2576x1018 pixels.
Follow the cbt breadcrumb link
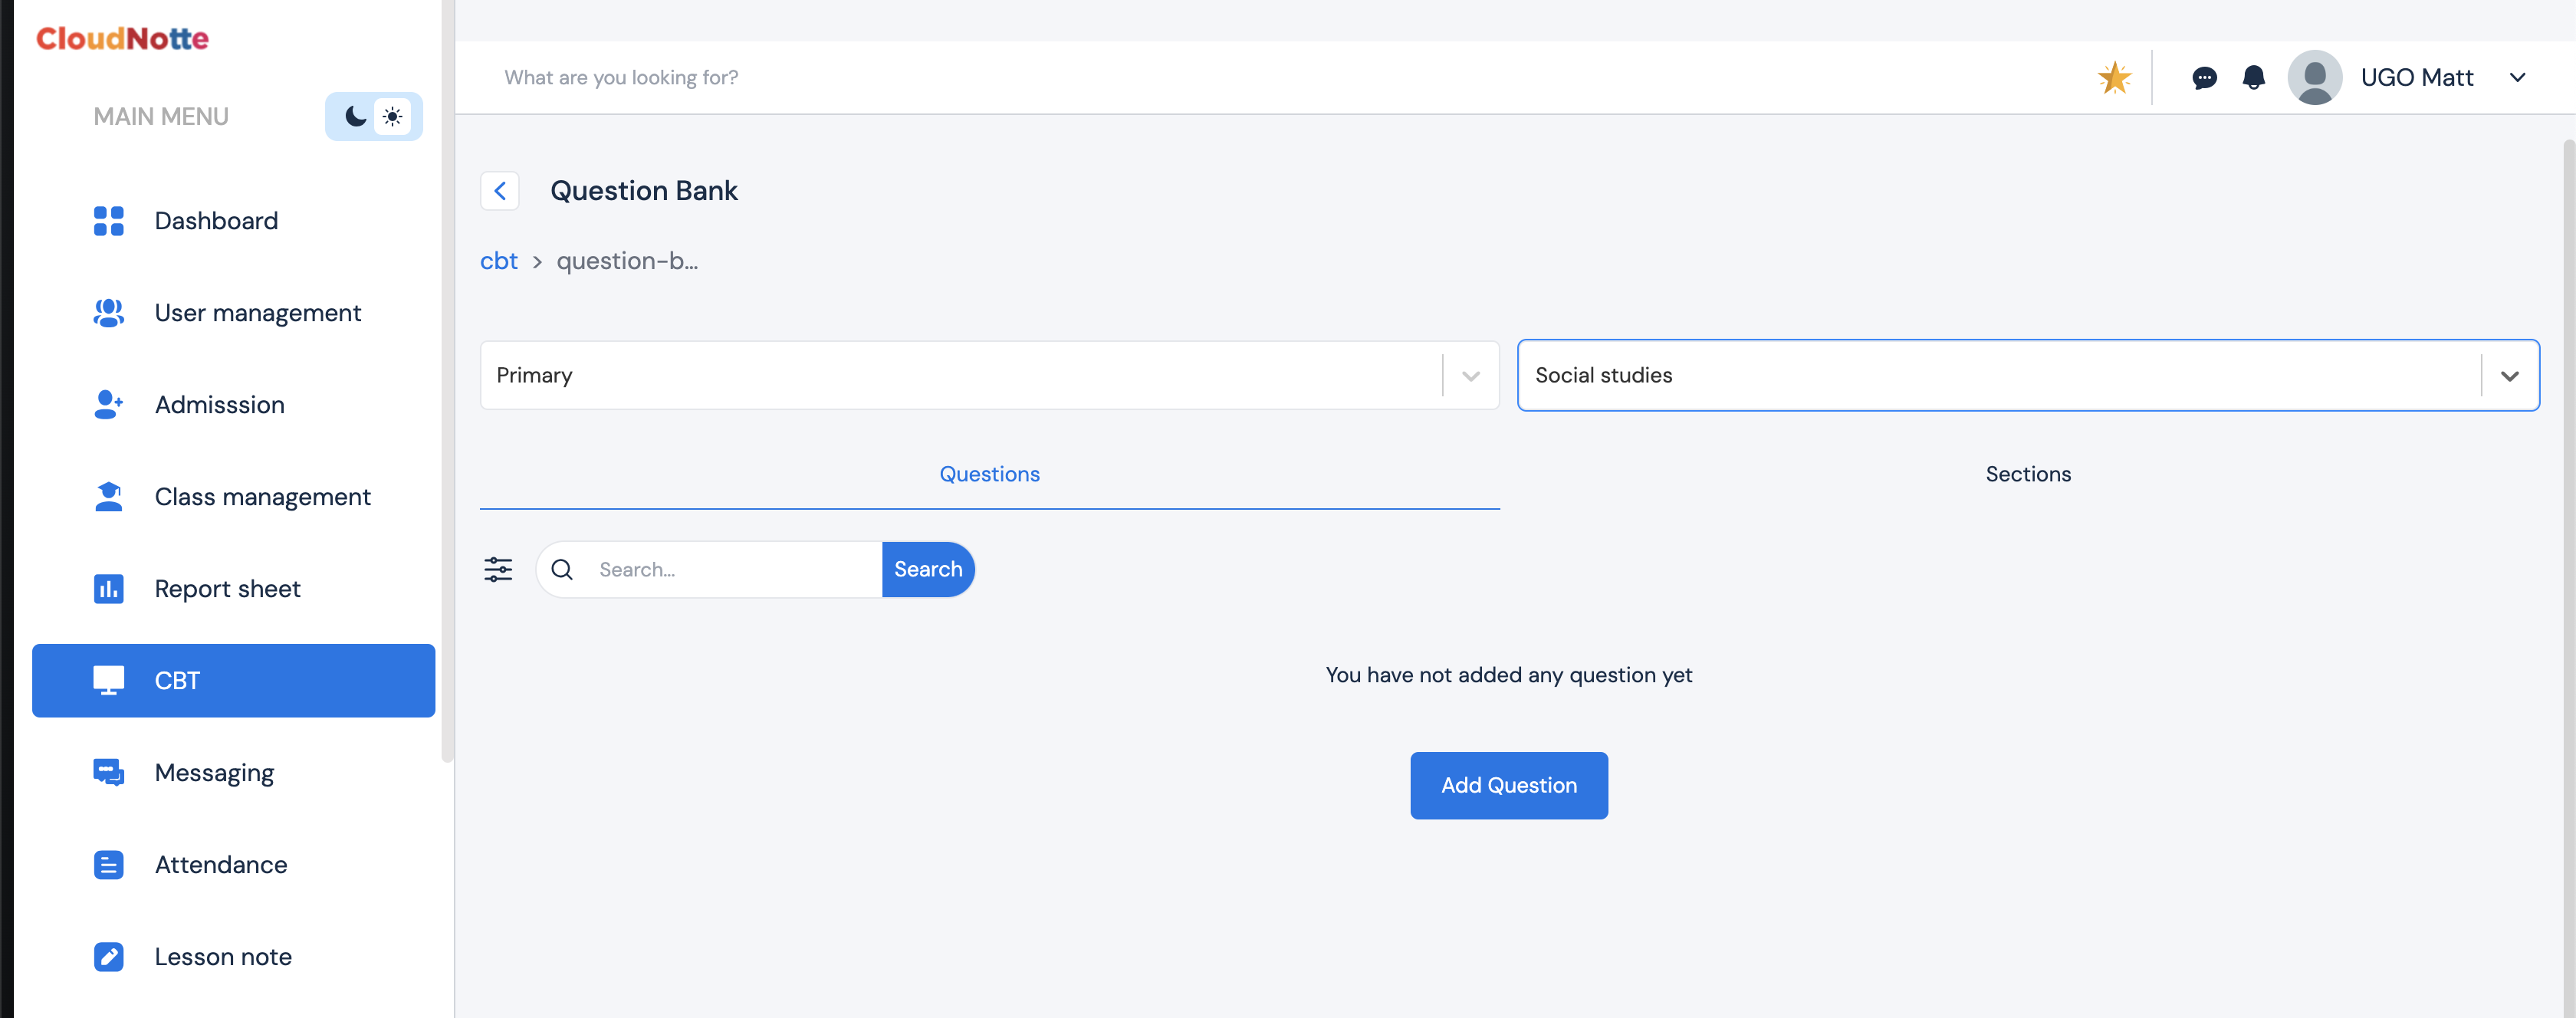pos(498,261)
